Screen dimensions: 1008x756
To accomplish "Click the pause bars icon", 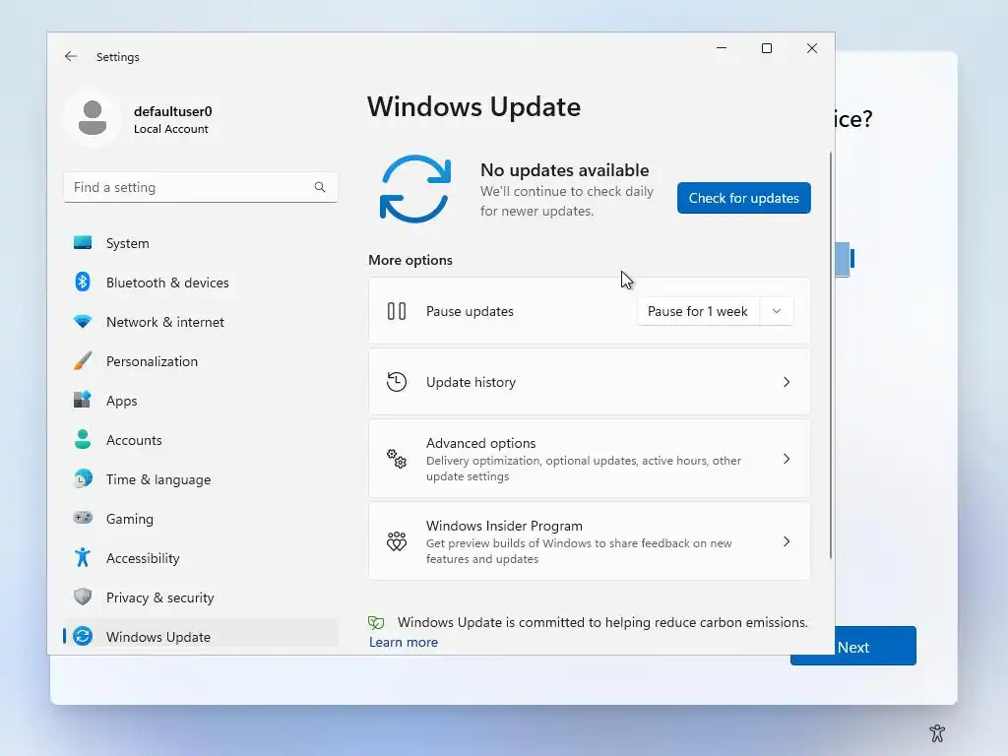I will click(x=397, y=311).
